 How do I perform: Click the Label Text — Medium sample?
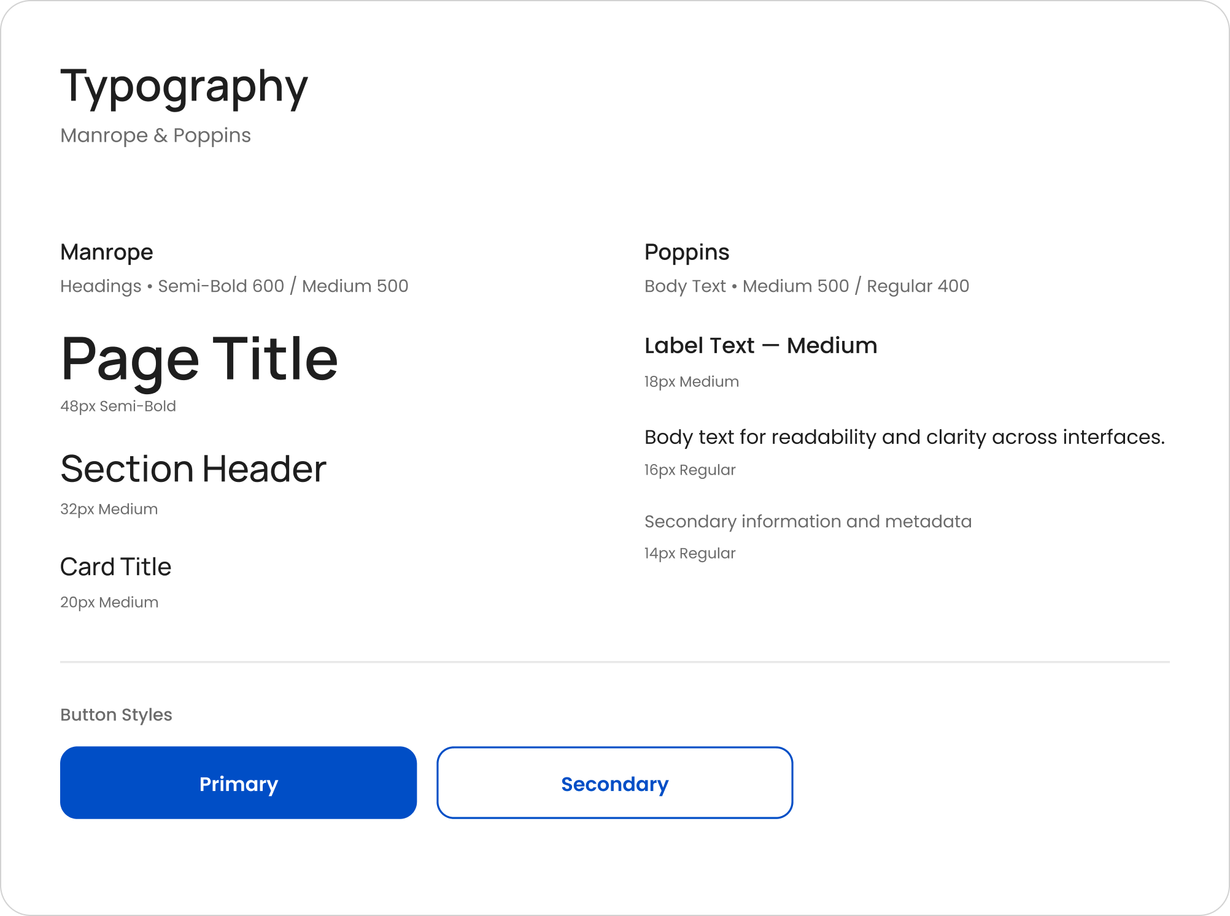[x=760, y=346]
